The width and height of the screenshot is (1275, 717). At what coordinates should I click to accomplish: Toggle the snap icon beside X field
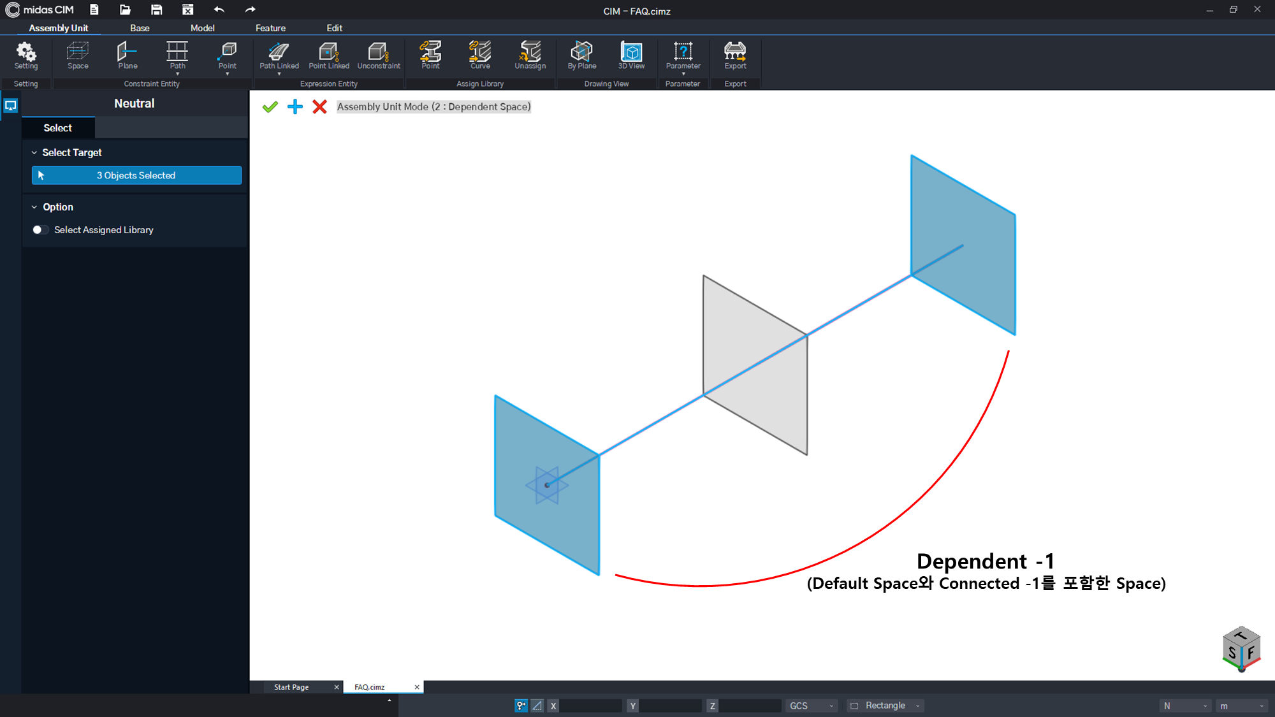click(x=521, y=706)
